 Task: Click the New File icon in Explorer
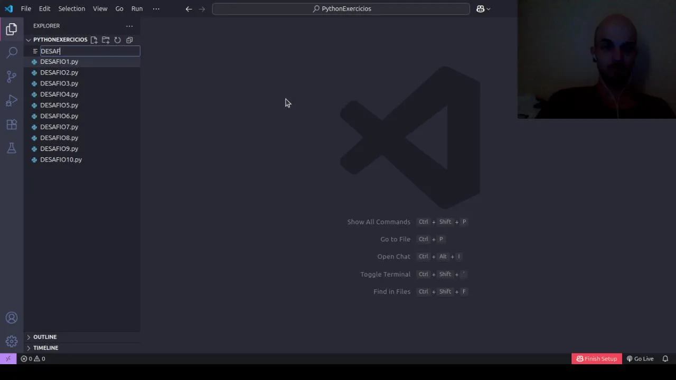coord(93,40)
